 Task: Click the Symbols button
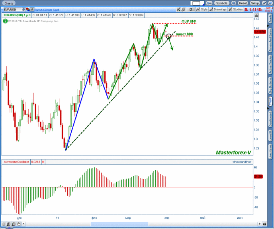221,3
